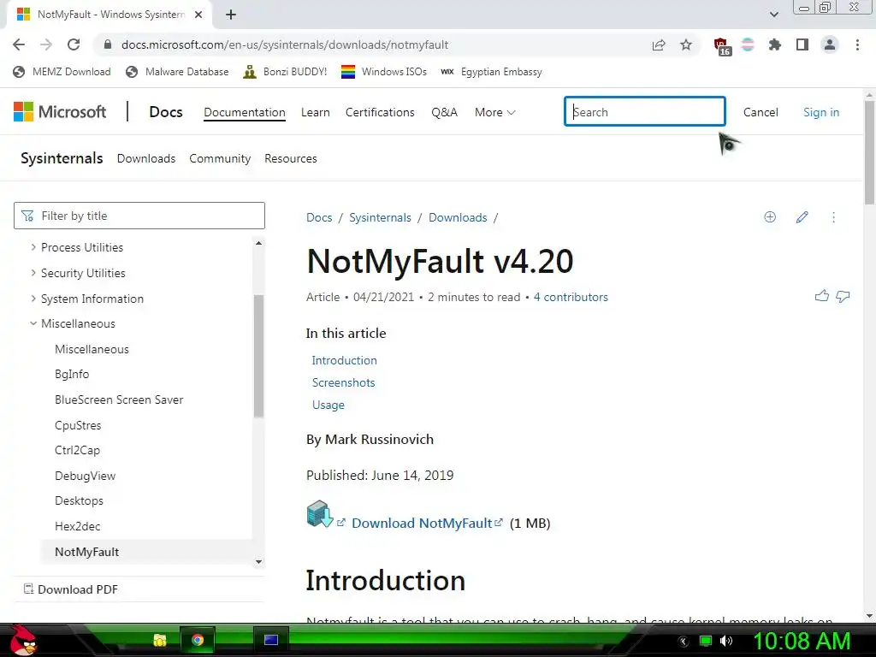Image resolution: width=876 pixels, height=657 pixels.
Task: Toggle the browser side panel icon
Action: tap(802, 44)
